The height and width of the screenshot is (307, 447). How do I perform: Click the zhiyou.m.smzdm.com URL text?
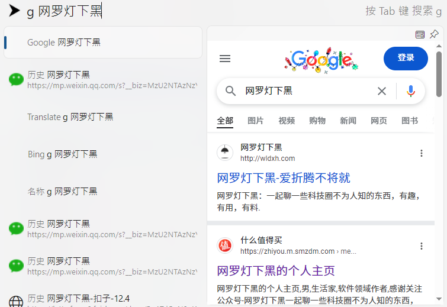298,251
